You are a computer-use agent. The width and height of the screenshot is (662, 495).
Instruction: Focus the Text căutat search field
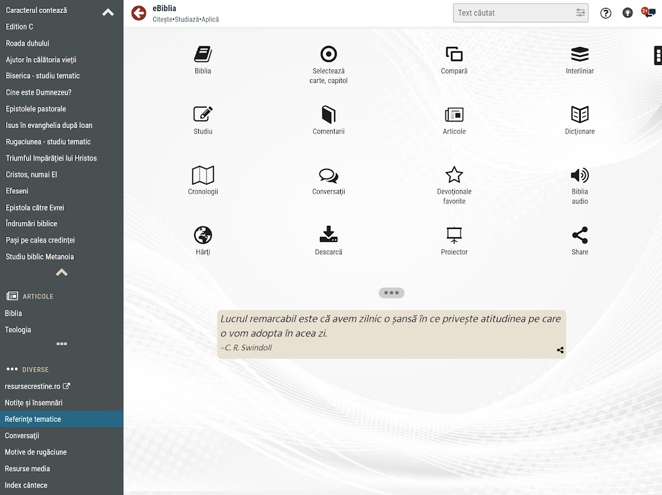(x=521, y=13)
